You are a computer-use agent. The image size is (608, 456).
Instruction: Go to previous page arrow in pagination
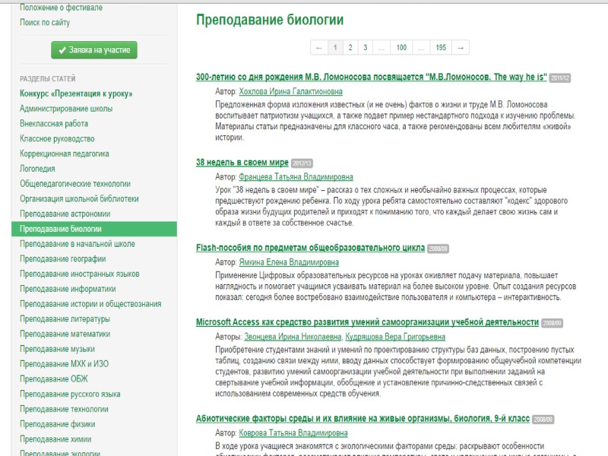coord(319,47)
